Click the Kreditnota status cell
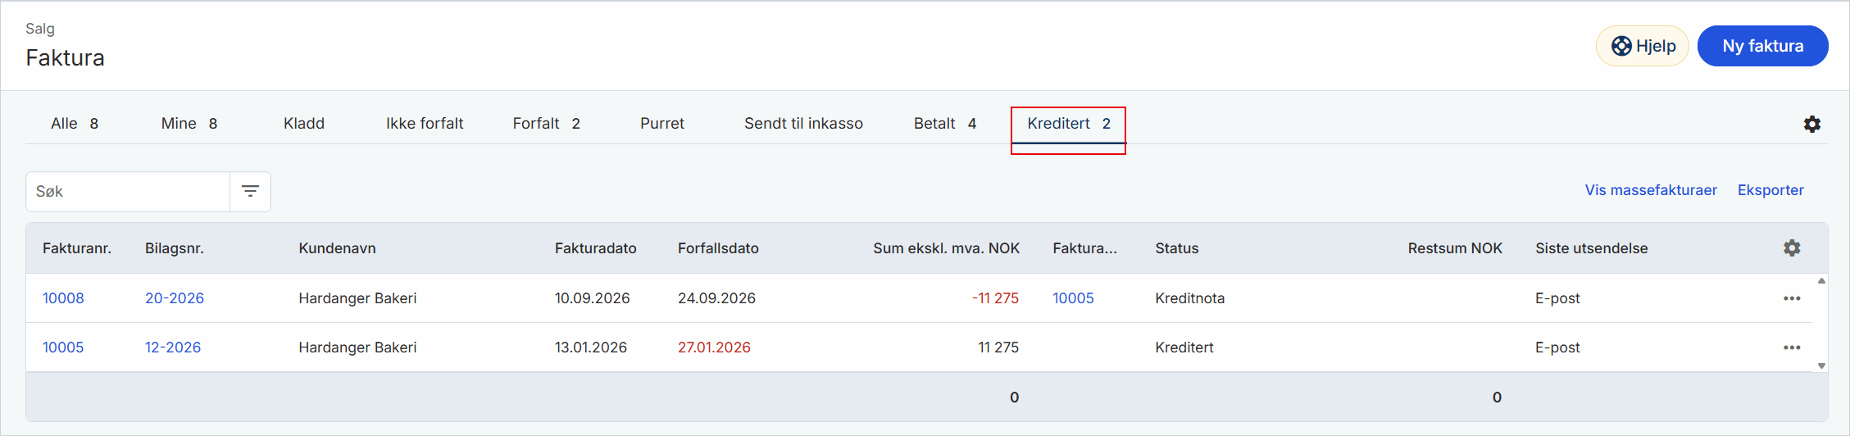The image size is (1850, 436). pos(1190,298)
